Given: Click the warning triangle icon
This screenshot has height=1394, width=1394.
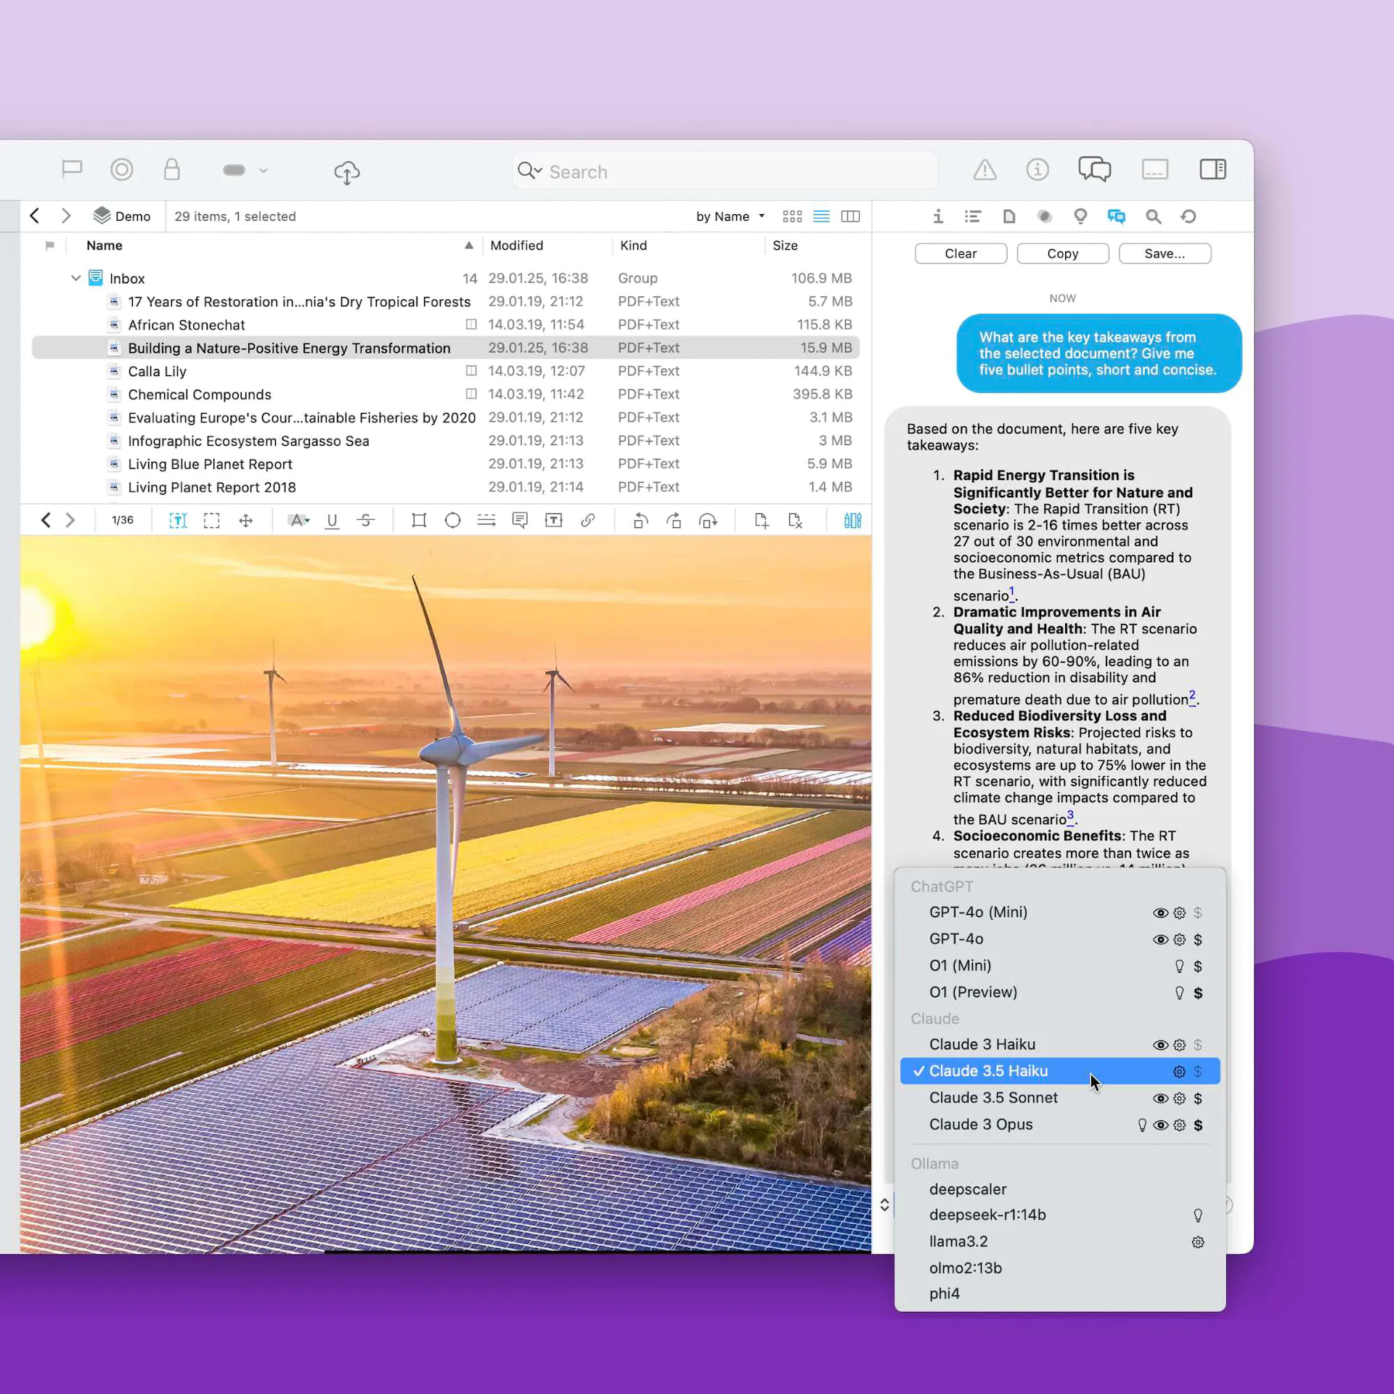Looking at the screenshot, I should (985, 170).
